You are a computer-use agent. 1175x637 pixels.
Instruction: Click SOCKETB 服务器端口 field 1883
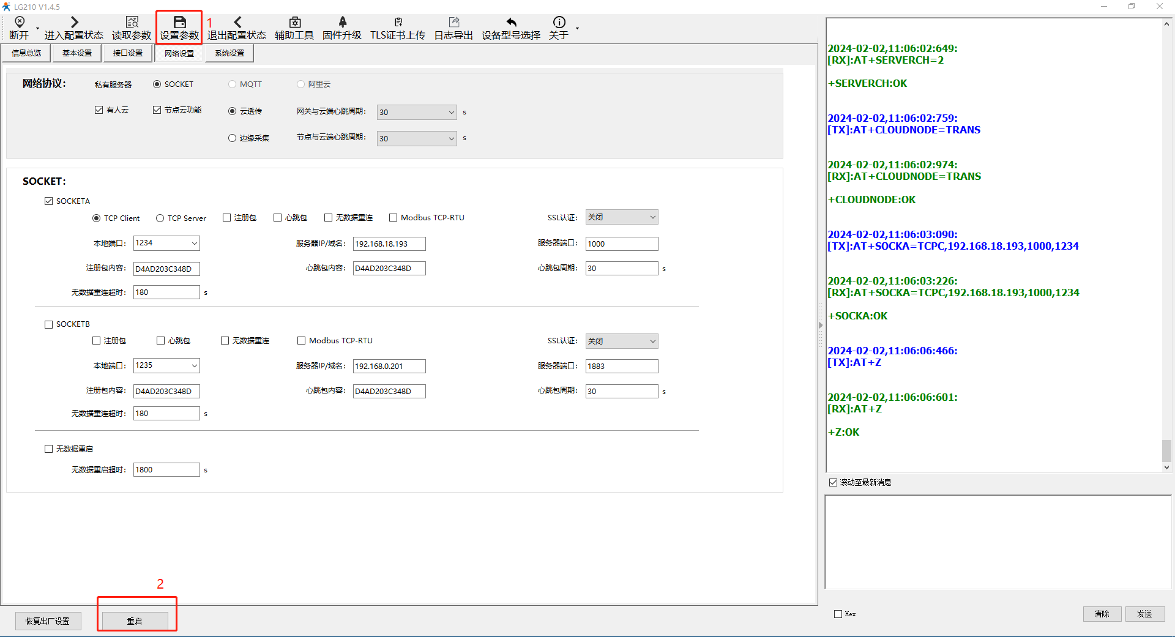click(622, 366)
